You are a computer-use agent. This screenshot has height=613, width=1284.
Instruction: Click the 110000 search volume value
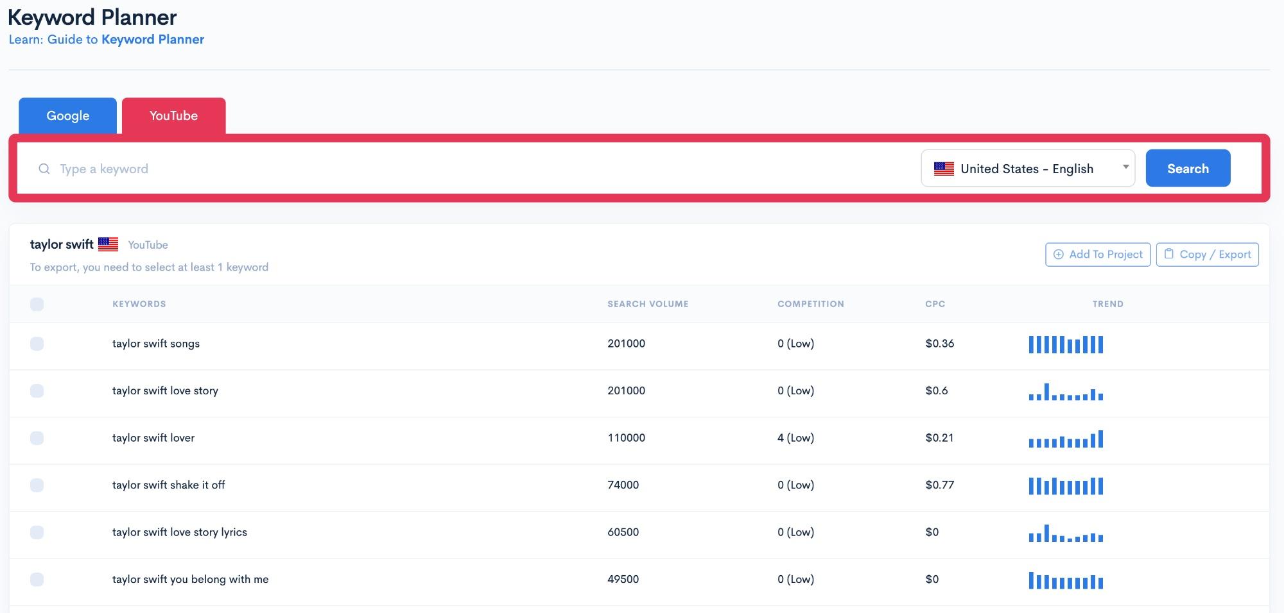627,438
